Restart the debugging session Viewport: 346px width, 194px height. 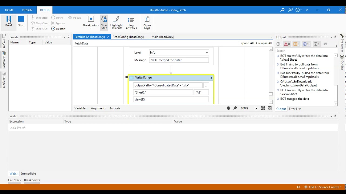[58, 29]
